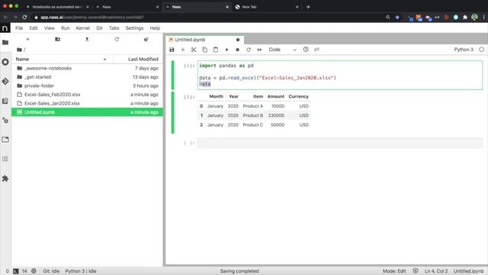The width and height of the screenshot is (488, 275).
Task: Open the _get-started folder
Action: tap(87, 77)
